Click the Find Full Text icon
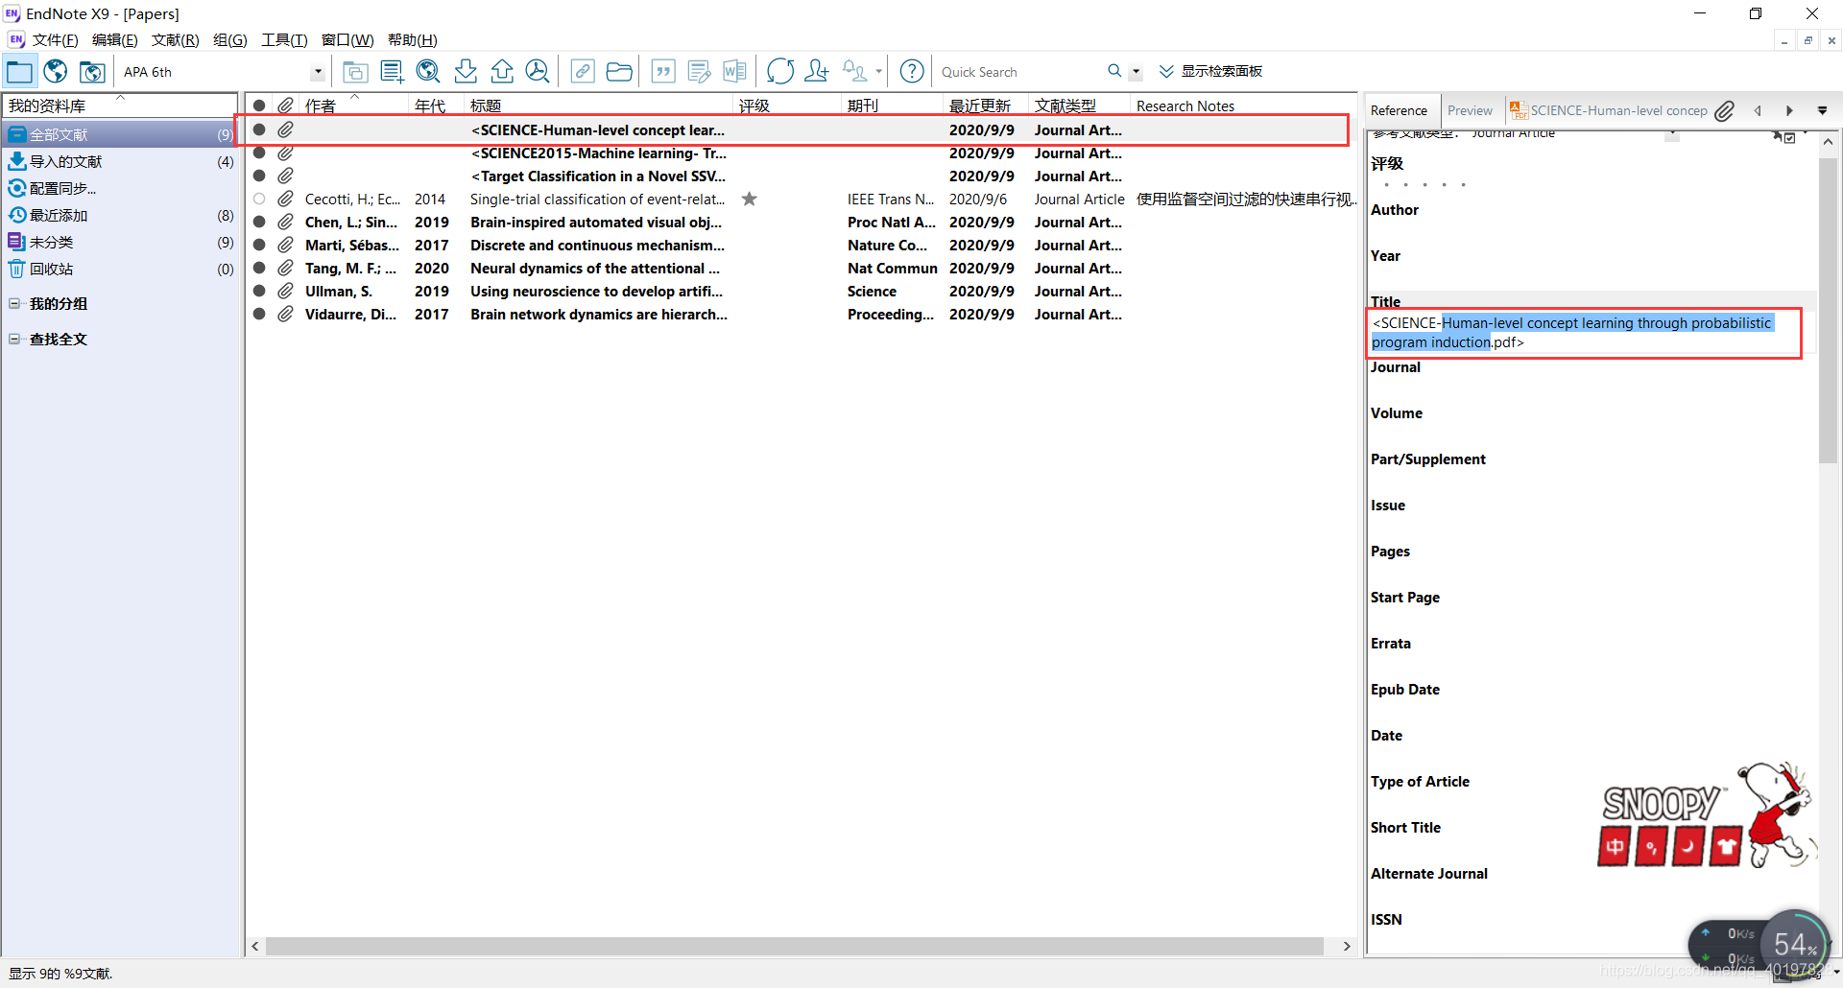This screenshot has height=988, width=1843. tap(538, 71)
